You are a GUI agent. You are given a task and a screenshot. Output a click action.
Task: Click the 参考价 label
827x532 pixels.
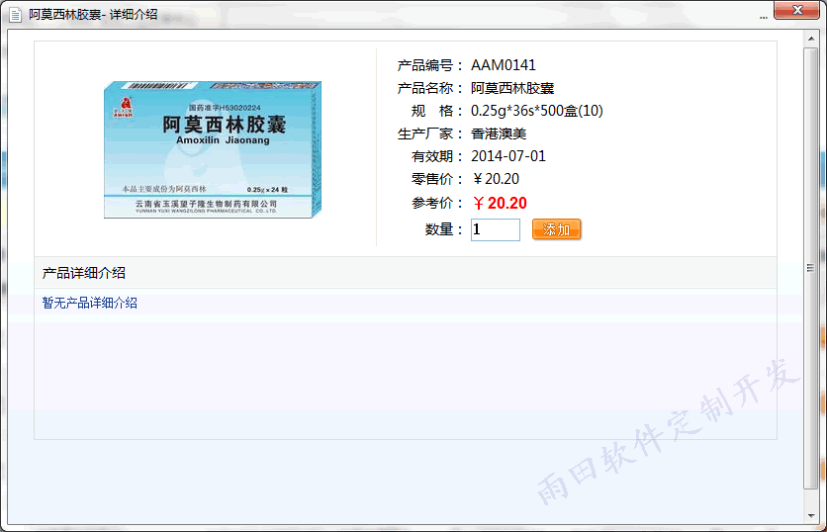[436, 203]
